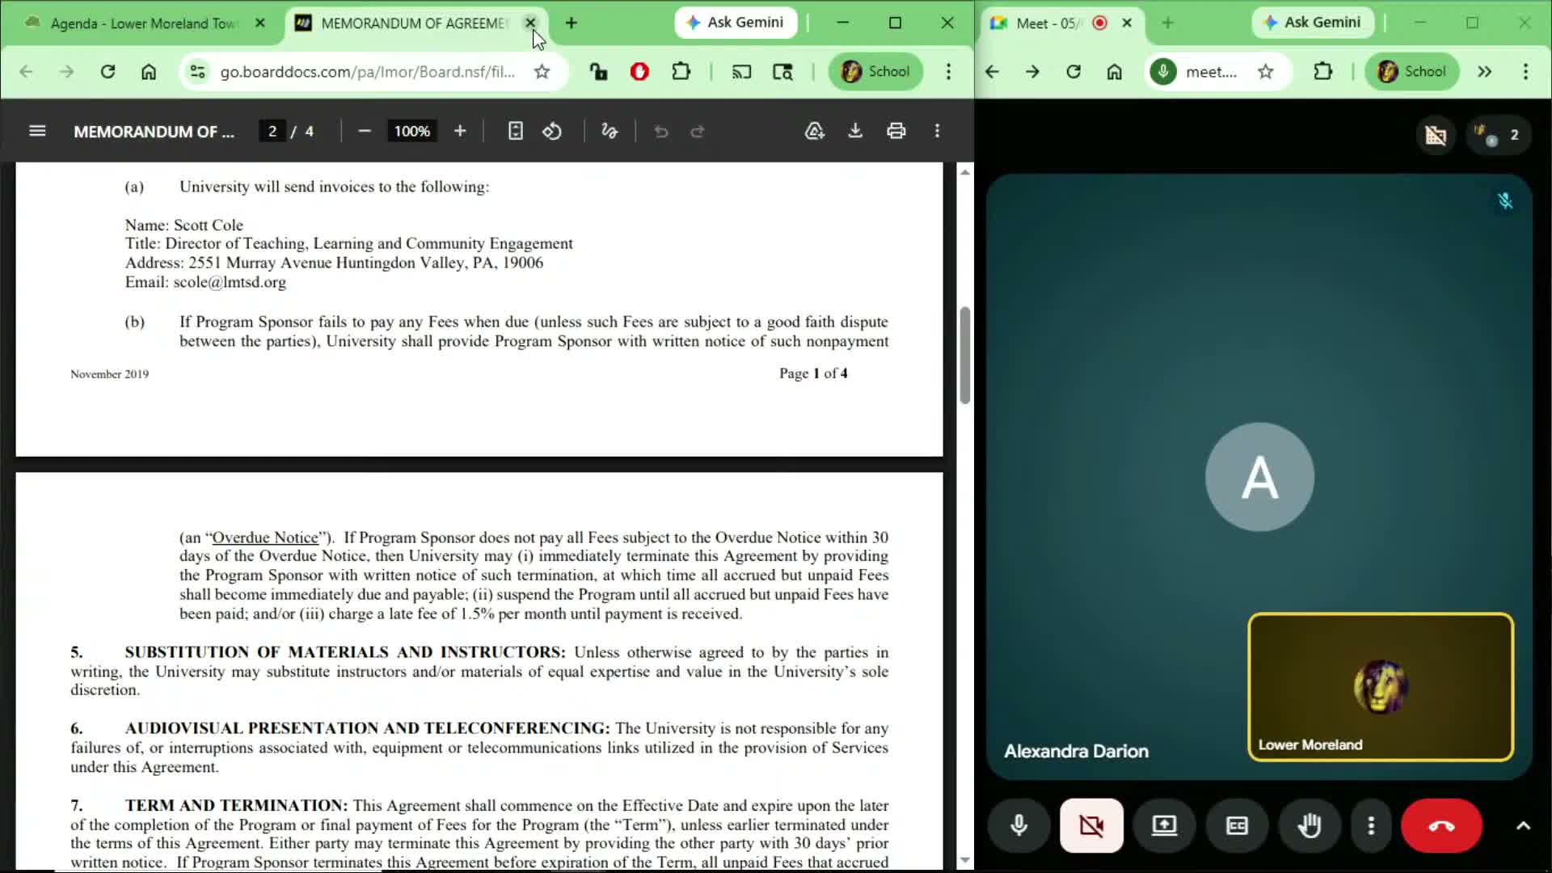This screenshot has width=1552, height=873.
Task: Undo the last PDF annotation
Action: (x=661, y=131)
